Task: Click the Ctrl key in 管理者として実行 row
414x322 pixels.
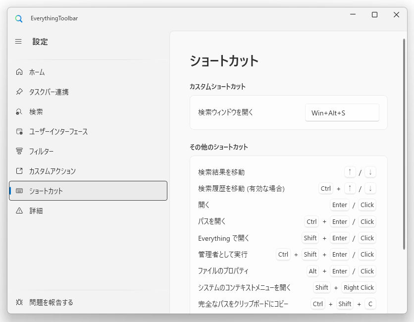Action: click(283, 254)
